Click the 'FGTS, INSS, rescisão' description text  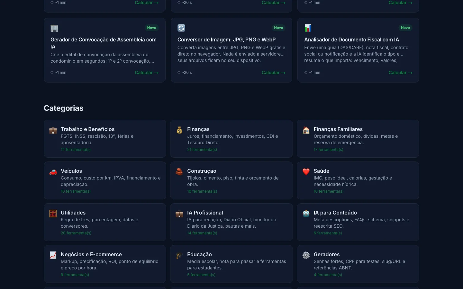(97, 139)
